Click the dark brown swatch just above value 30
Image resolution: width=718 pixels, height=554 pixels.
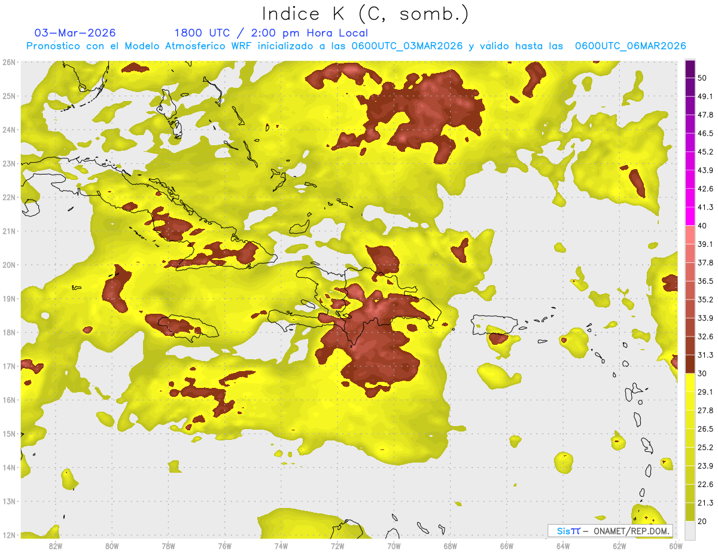[690, 365]
